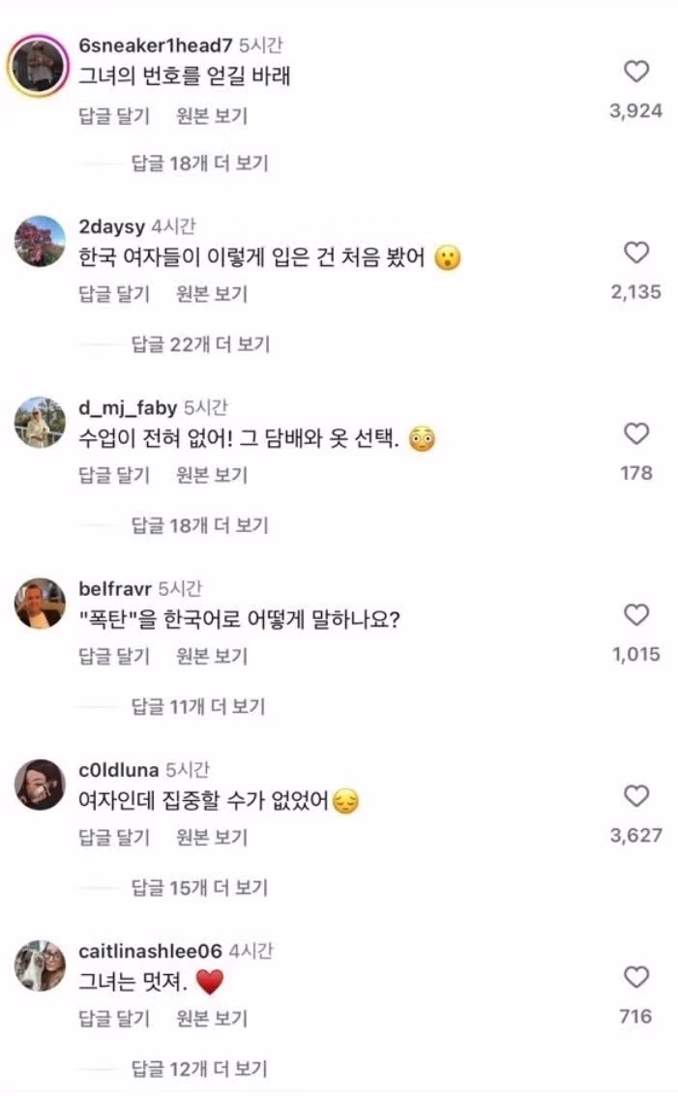Tap belfravr's profile avatar
The image size is (678, 1096).
click(40, 604)
